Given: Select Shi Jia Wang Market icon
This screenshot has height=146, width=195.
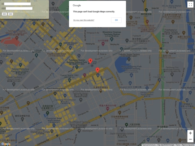Looking at the screenshot, I should (172, 2).
